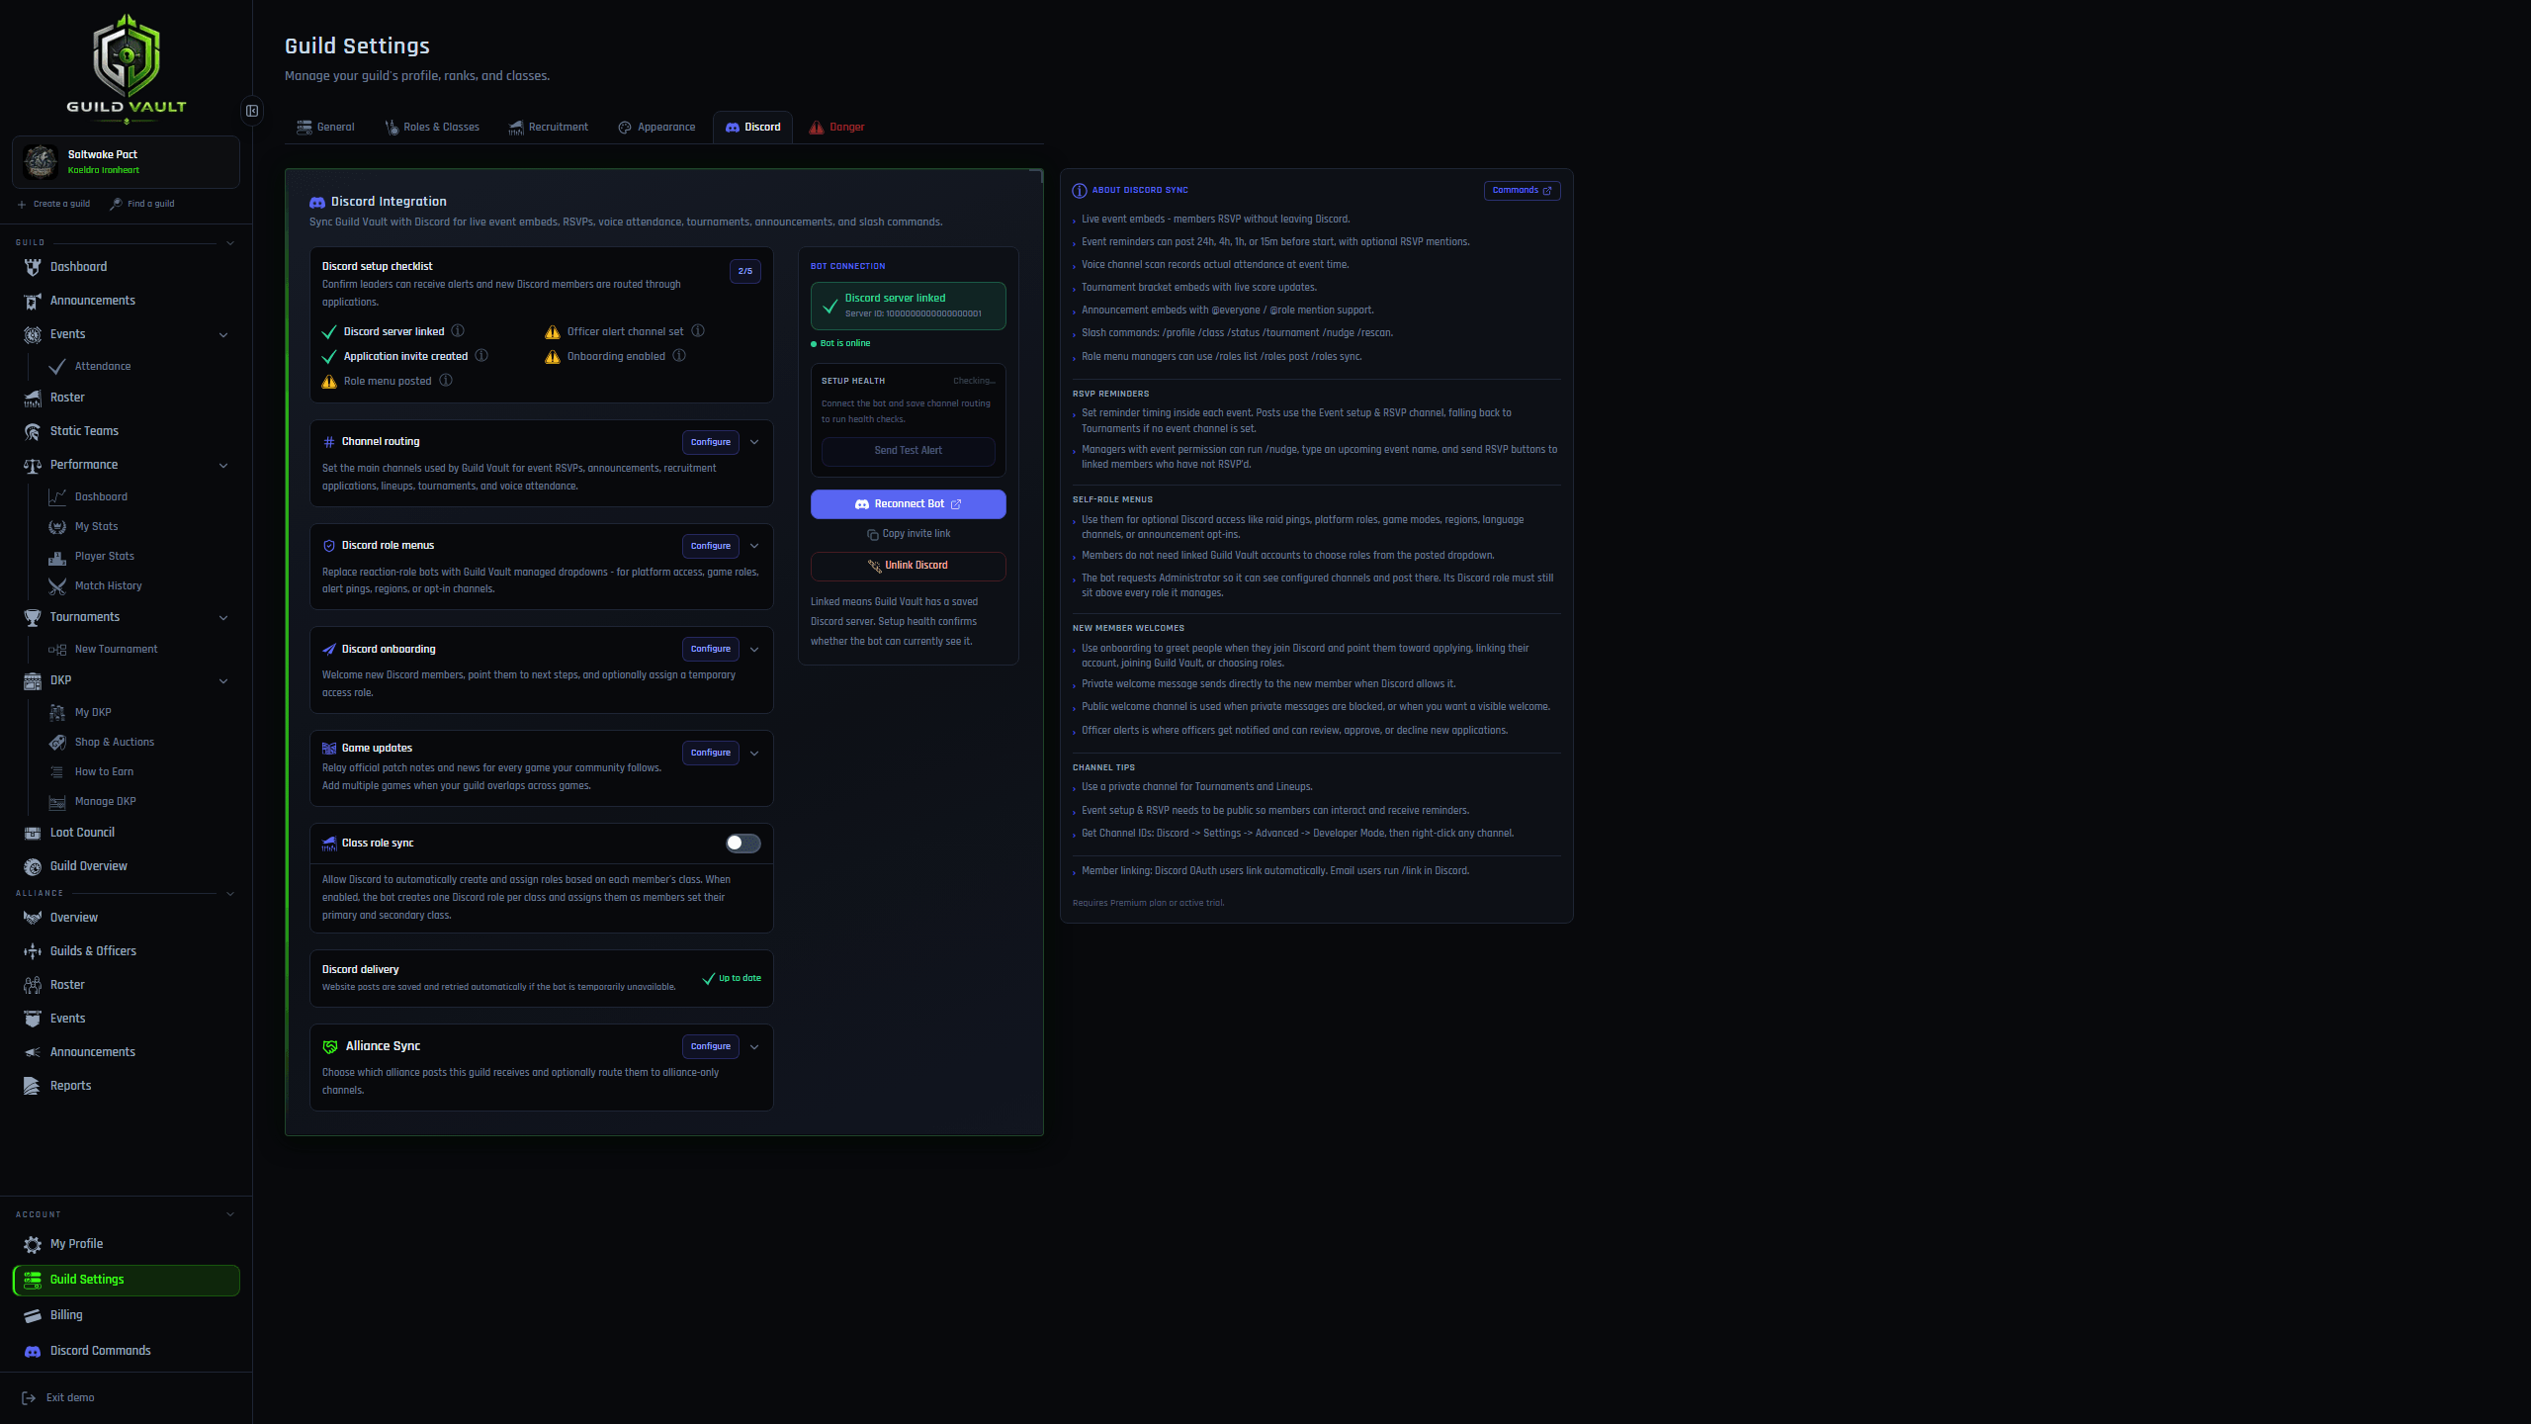This screenshot has height=1424, width=2531.
Task: Open the Commands link in About panel
Action: [1523, 191]
